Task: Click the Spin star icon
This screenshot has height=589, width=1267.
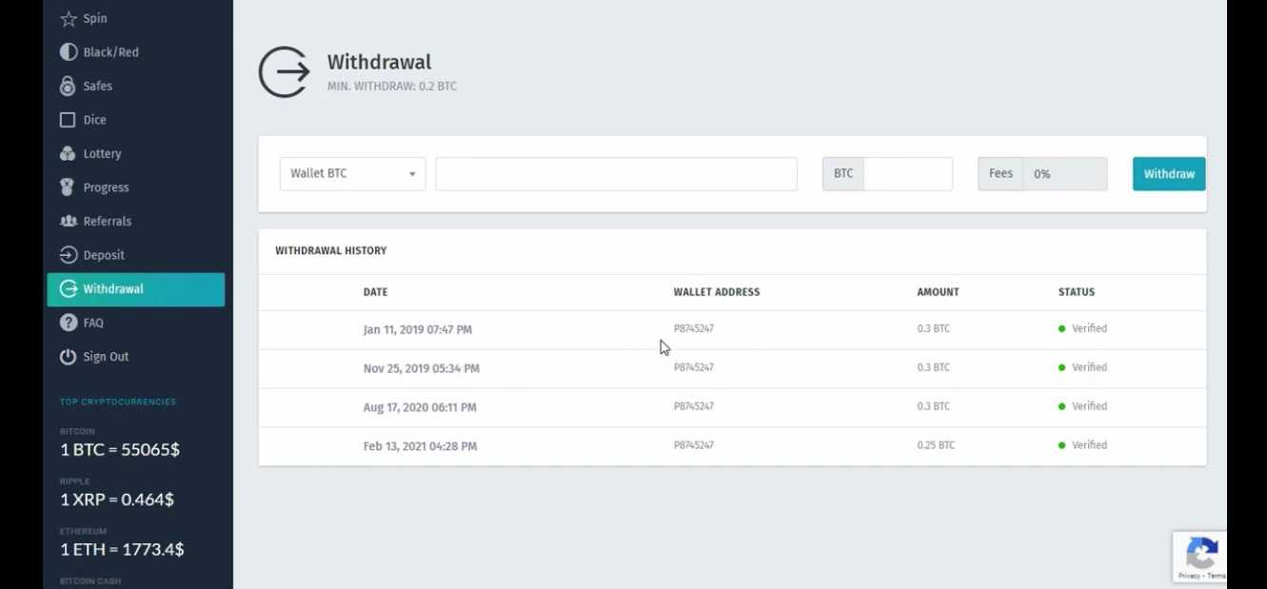Action: click(68, 18)
